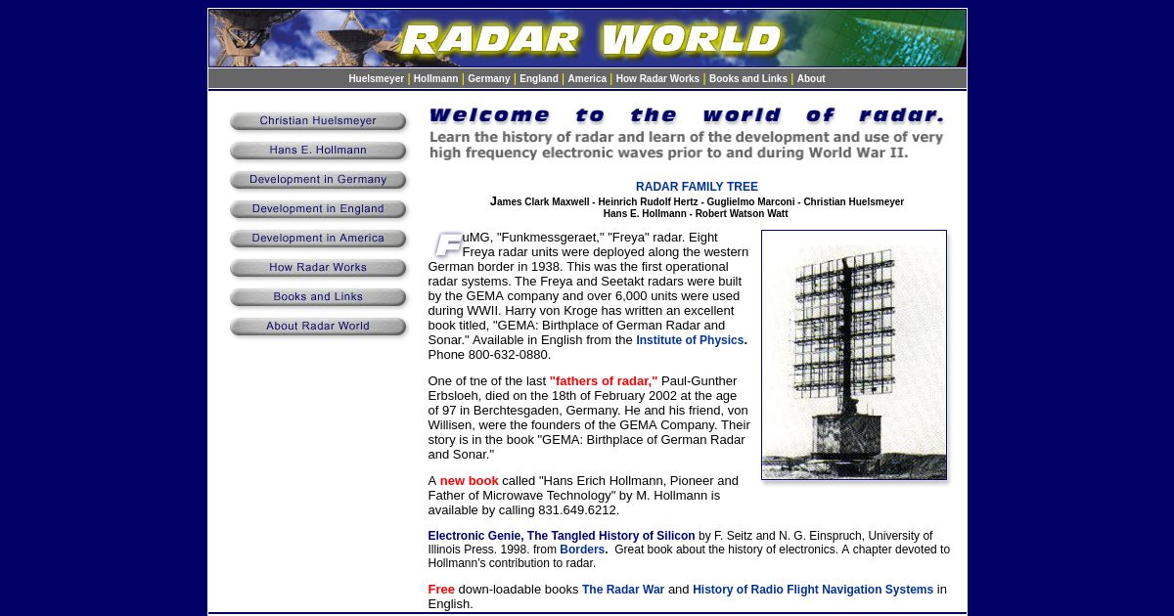The height and width of the screenshot is (616, 1174).
Task: Click the name "Hans E. Hollmann - Robert Watson Watt"
Action: pos(696,214)
